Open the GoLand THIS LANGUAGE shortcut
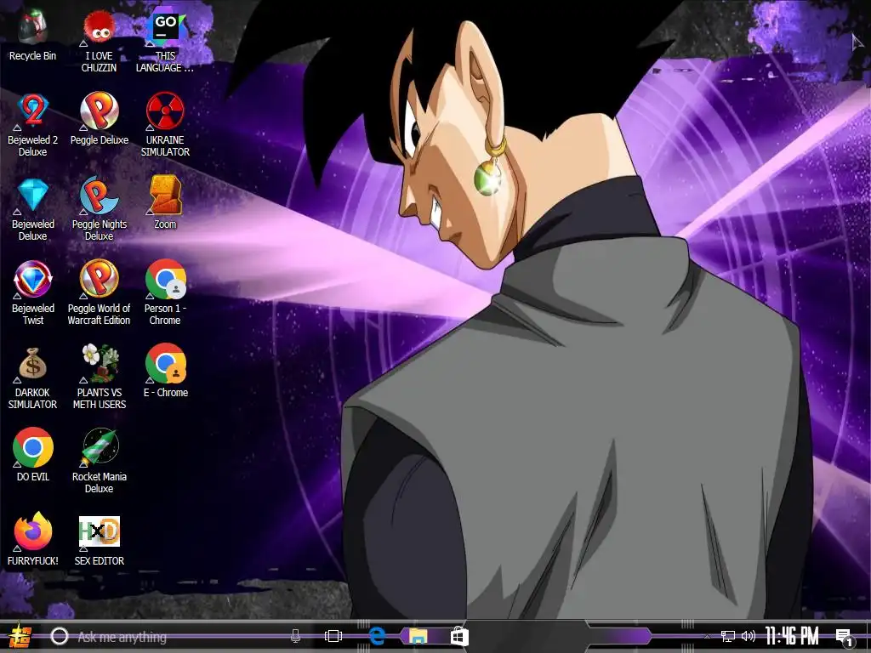This screenshot has height=653, width=871. 166,27
